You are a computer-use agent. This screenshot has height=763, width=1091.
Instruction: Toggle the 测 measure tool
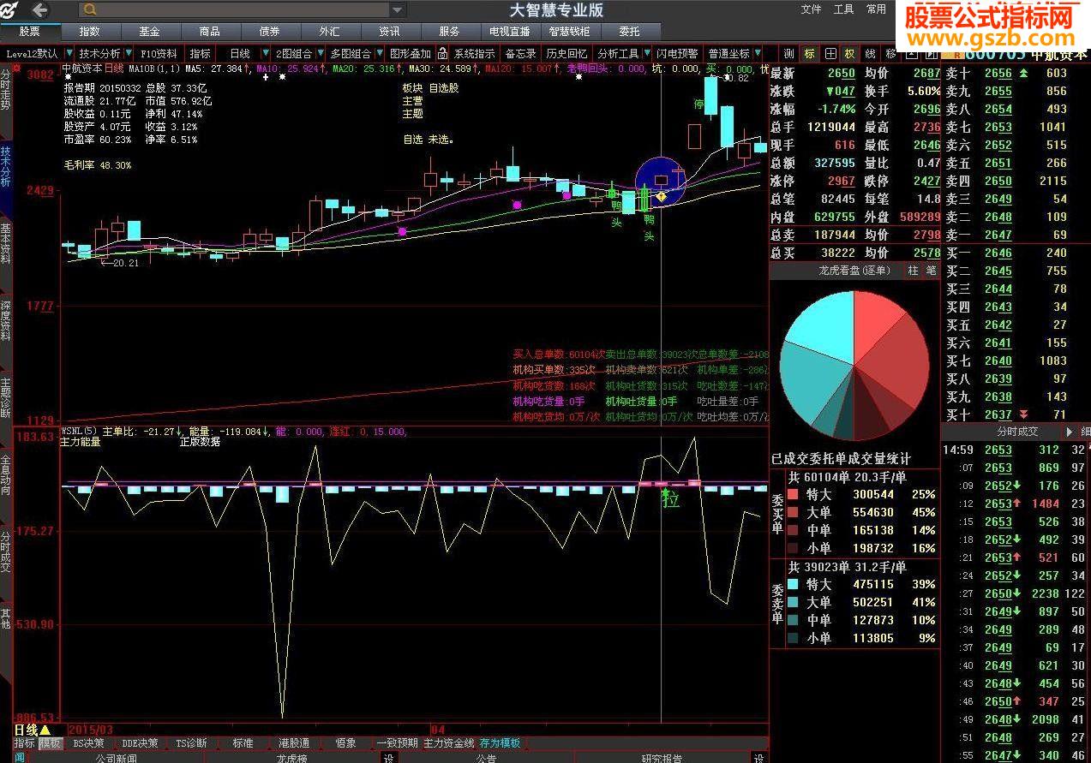(788, 53)
